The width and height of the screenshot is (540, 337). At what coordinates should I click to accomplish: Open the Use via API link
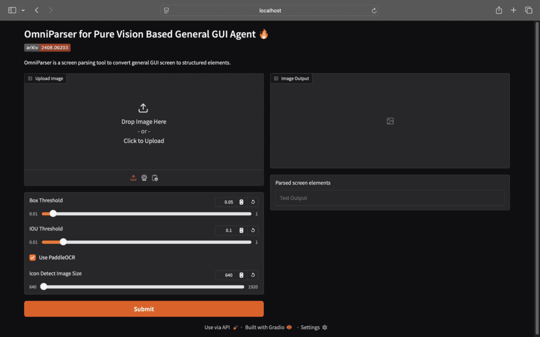[221, 328]
